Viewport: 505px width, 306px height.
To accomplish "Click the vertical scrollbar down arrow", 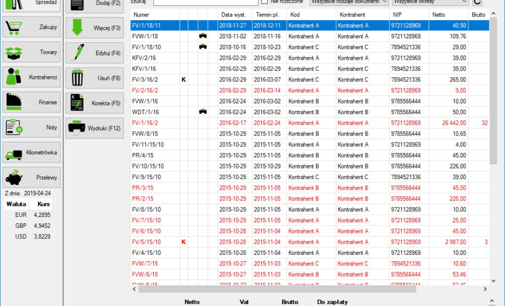I will point(493,280).
